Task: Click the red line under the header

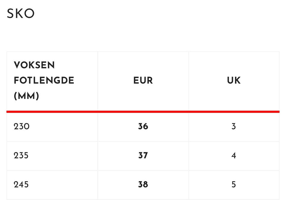Action: [x=143, y=112]
